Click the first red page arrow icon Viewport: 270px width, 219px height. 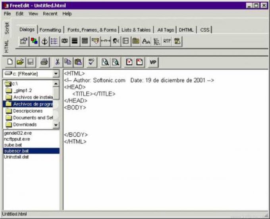pyautogui.click(x=129, y=62)
